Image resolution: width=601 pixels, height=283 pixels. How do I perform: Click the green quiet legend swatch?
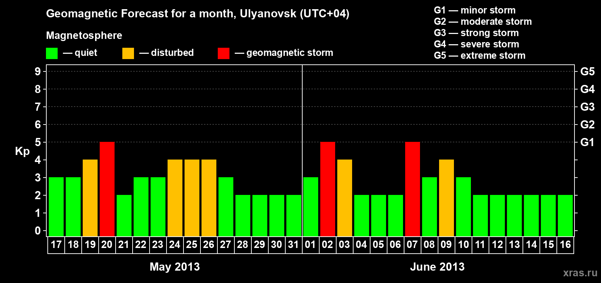(x=52, y=53)
